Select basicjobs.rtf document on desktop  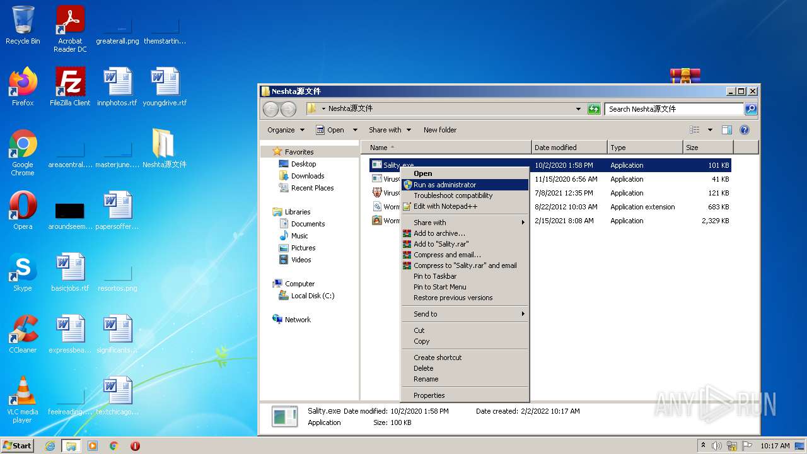pyautogui.click(x=70, y=272)
